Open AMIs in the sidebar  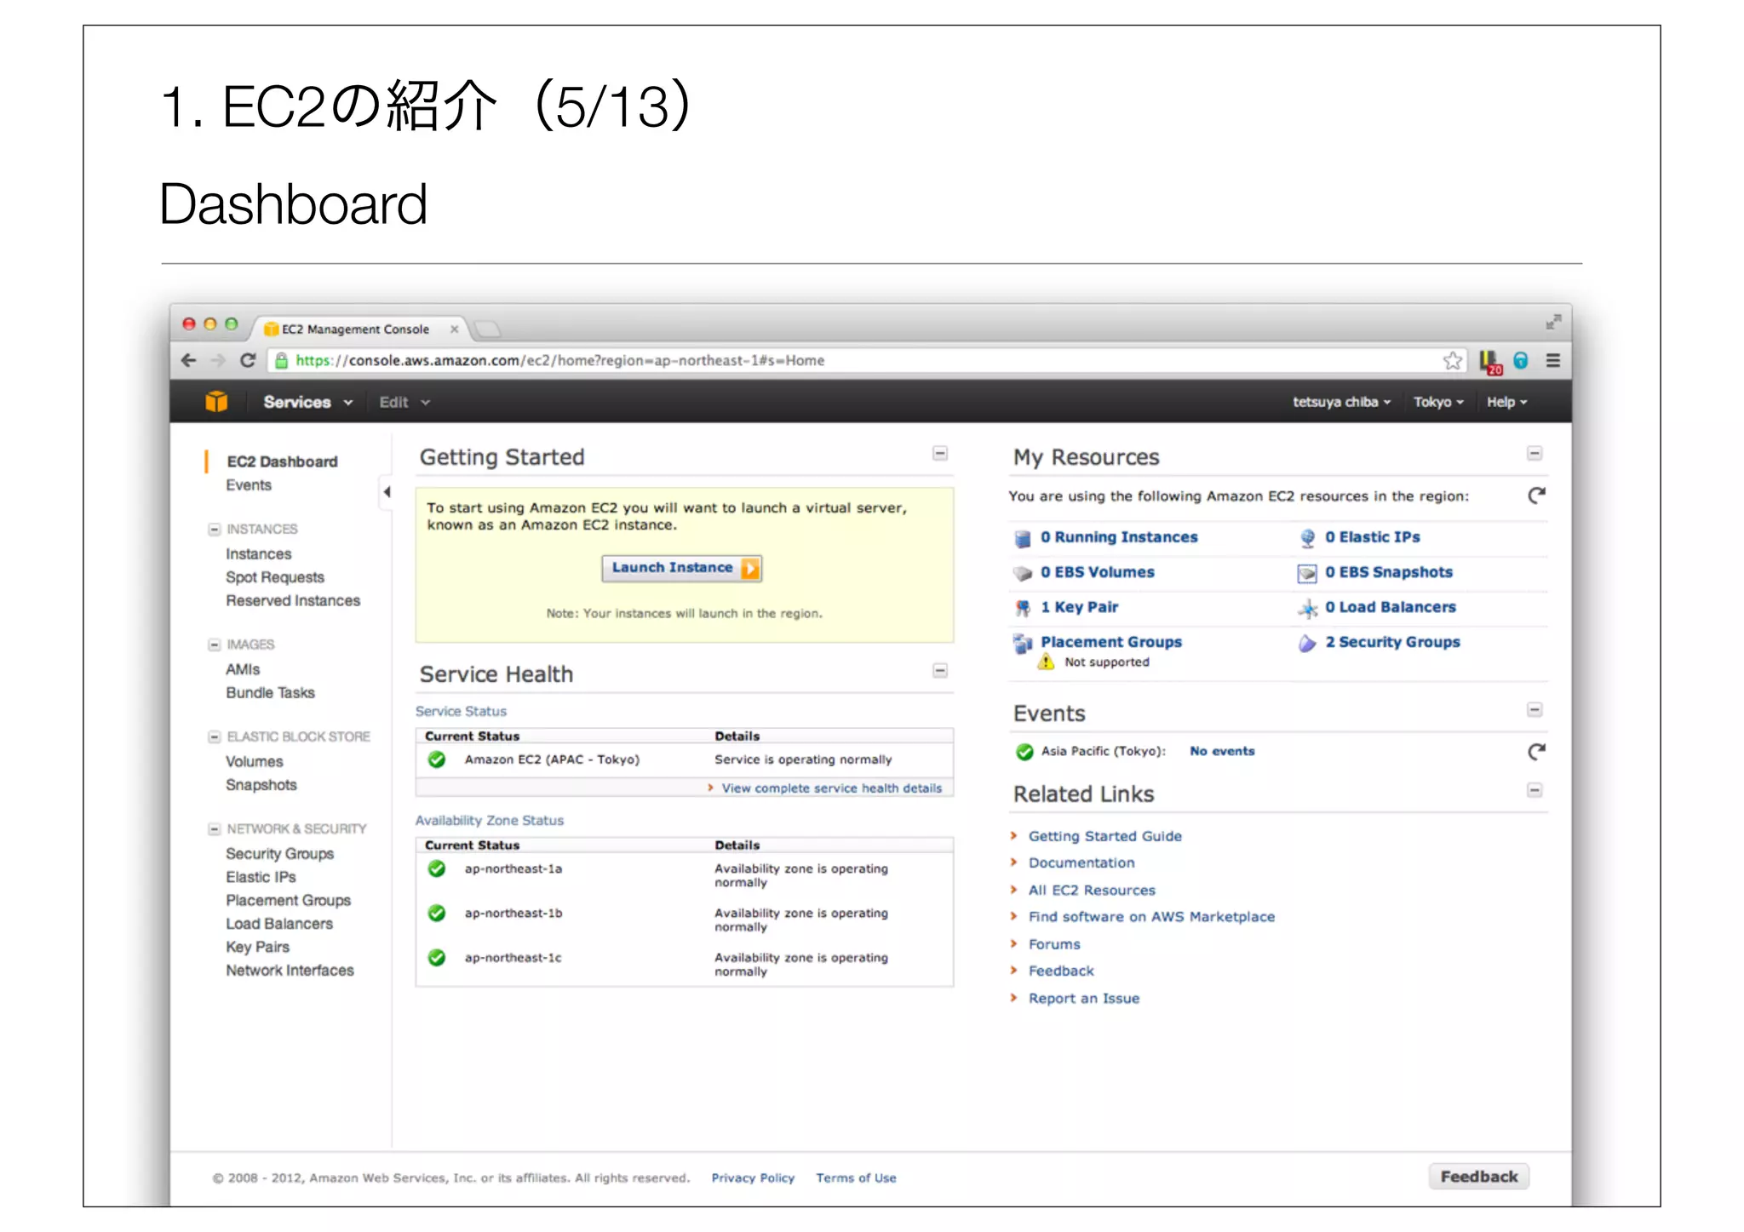243,670
